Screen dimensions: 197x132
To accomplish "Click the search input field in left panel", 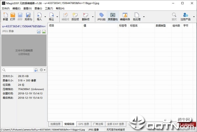I will [x=18, y=70].
